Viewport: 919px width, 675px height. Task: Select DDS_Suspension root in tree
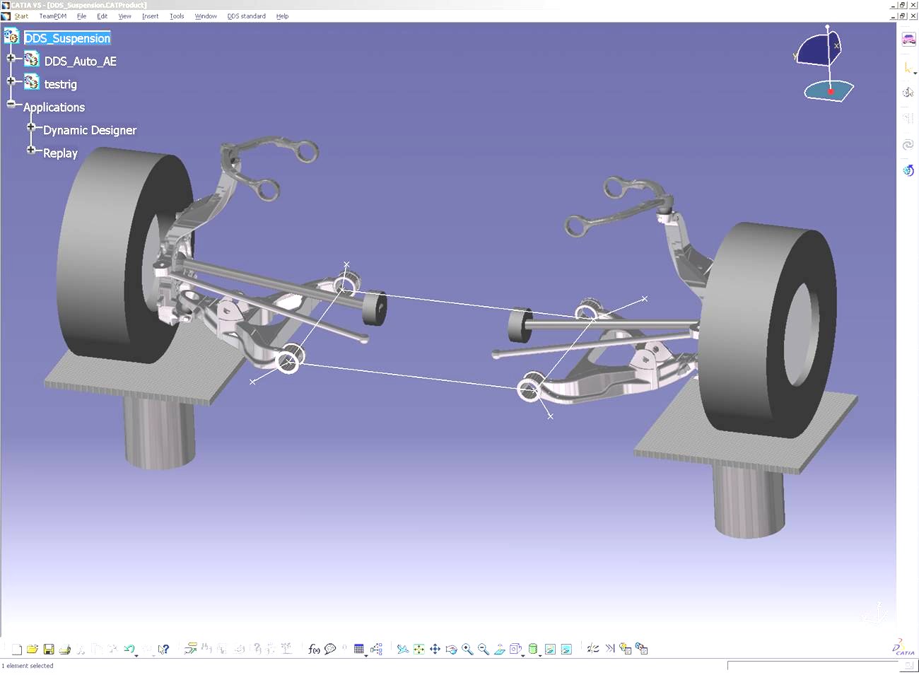67,38
